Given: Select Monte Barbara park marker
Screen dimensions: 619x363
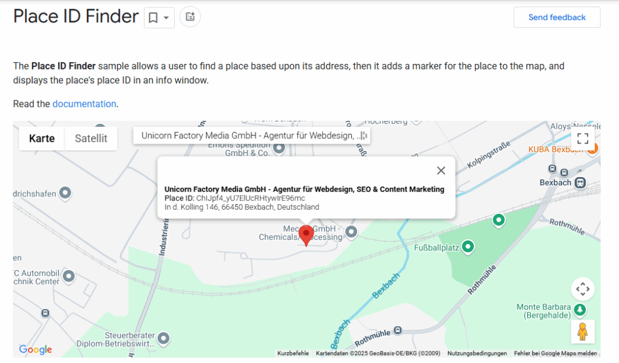Looking at the screenshot, I should 580,310.
